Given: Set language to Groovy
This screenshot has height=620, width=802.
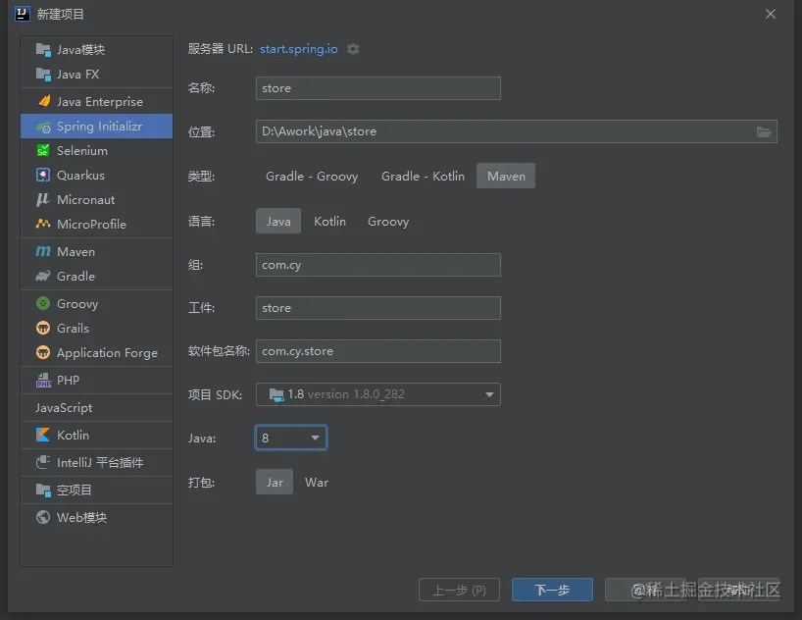Looking at the screenshot, I should point(388,221).
